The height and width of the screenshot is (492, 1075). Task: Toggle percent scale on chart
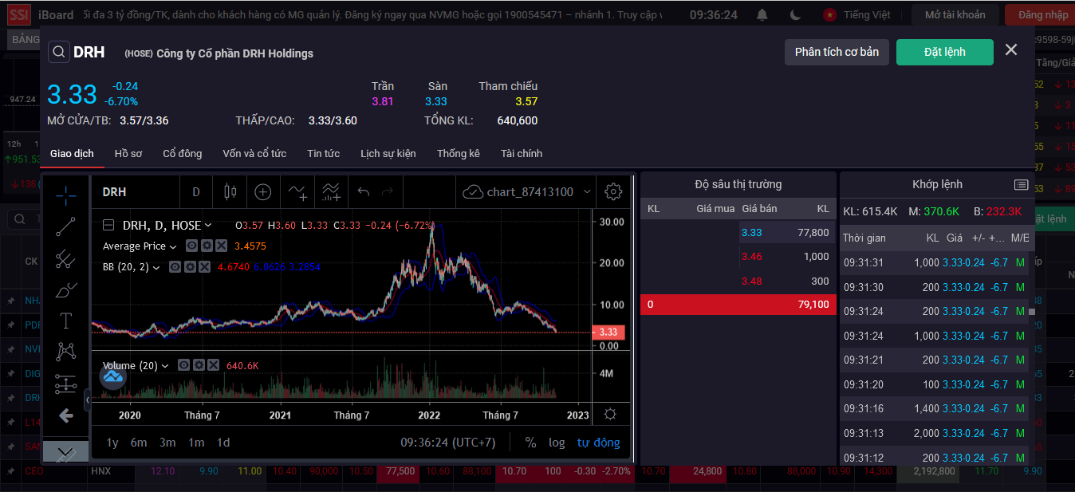click(530, 443)
